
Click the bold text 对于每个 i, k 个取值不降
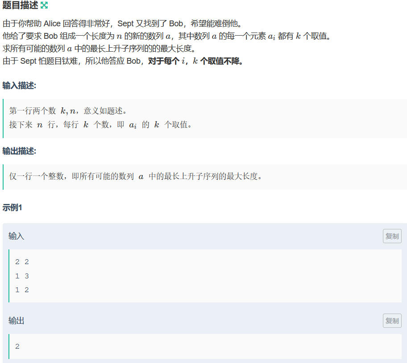click(x=195, y=61)
